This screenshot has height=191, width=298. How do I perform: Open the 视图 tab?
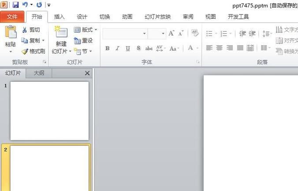211,17
